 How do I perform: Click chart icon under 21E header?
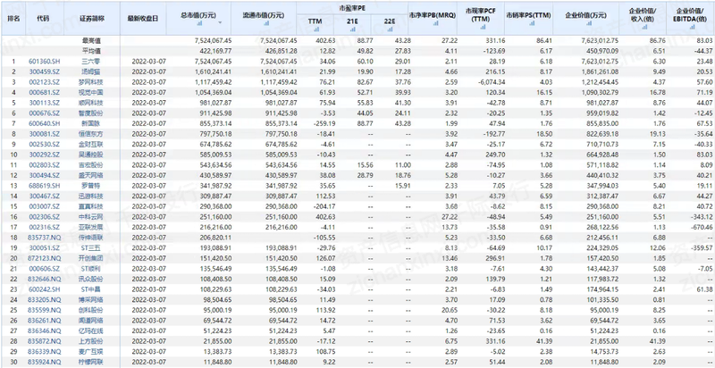tap(352, 29)
